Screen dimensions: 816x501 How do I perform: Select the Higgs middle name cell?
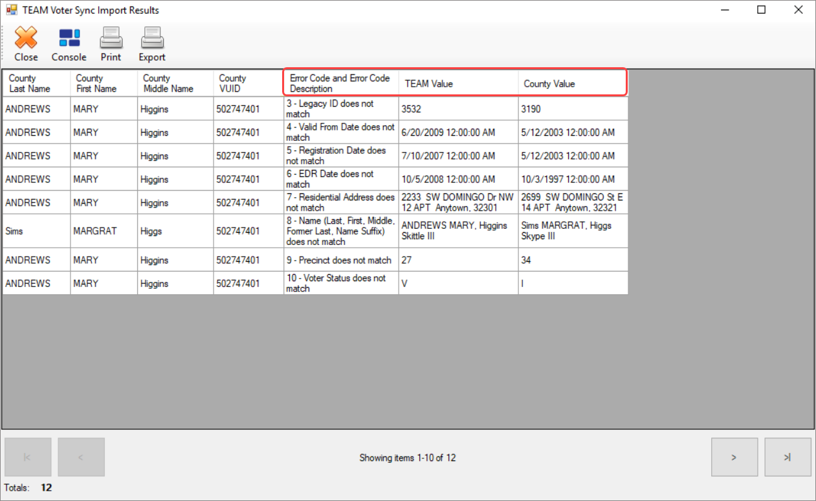(x=175, y=231)
